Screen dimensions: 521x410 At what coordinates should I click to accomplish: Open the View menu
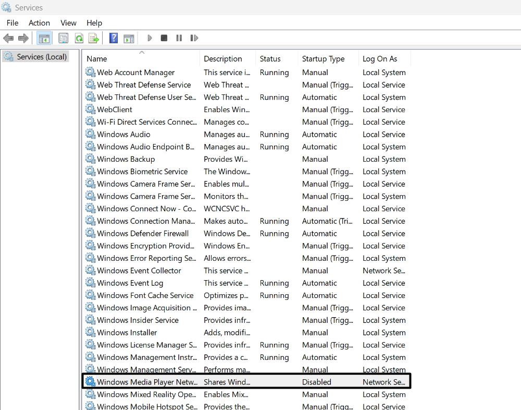click(x=68, y=23)
